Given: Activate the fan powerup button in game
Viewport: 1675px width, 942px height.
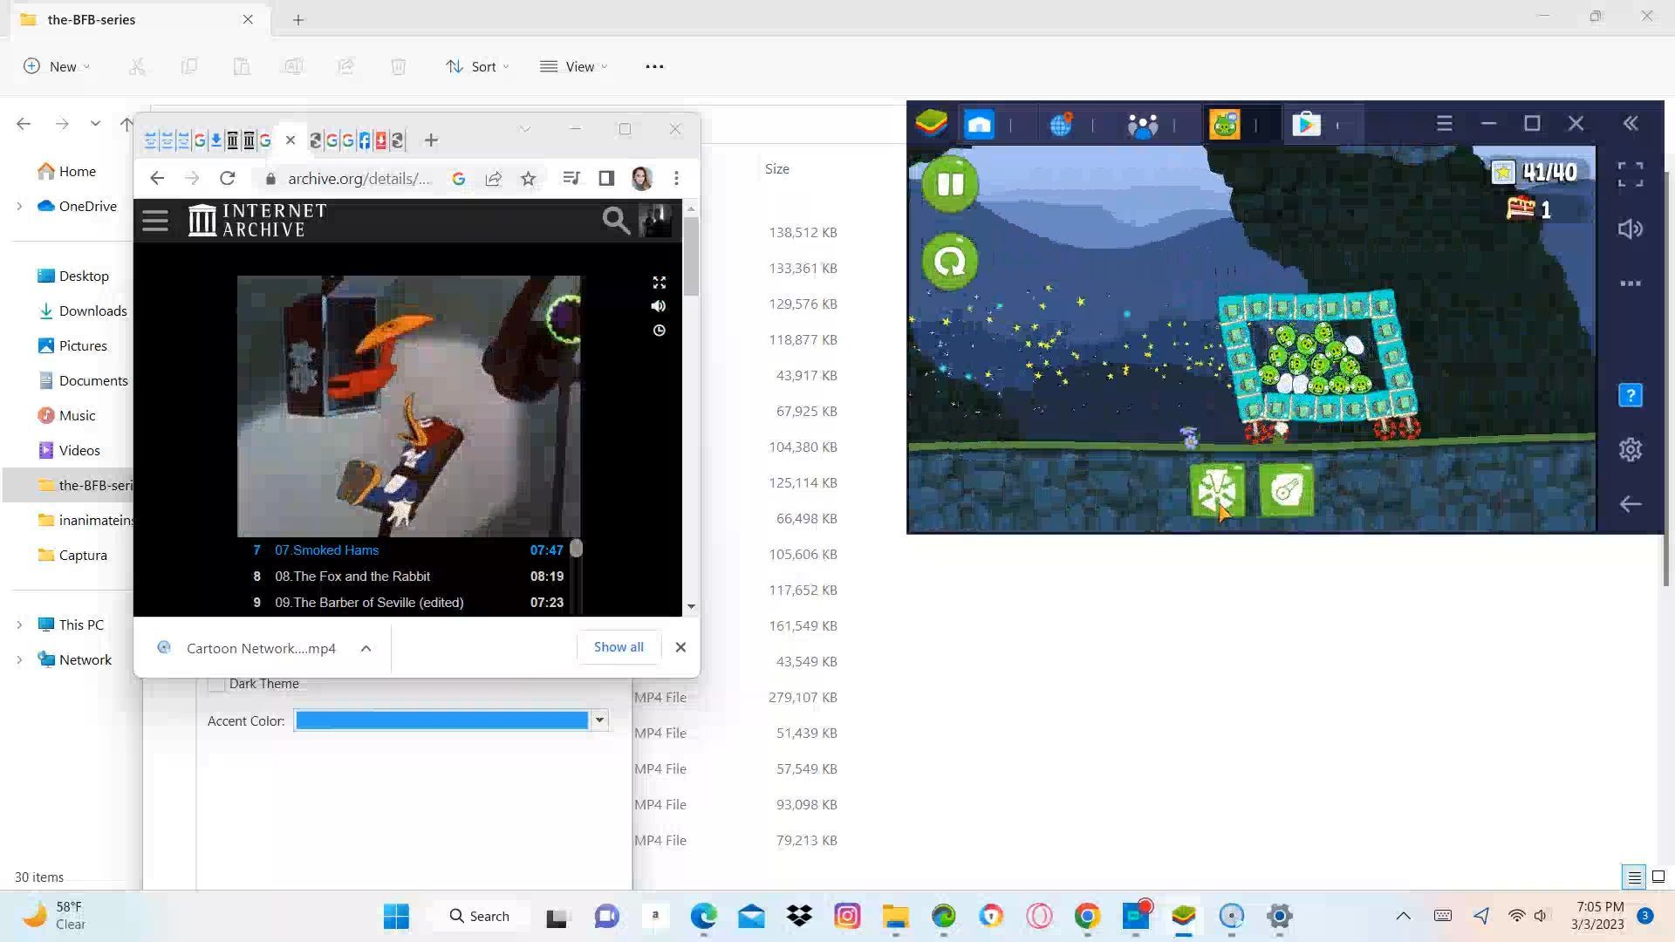Looking at the screenshot, I should (x=1217, y=490).
